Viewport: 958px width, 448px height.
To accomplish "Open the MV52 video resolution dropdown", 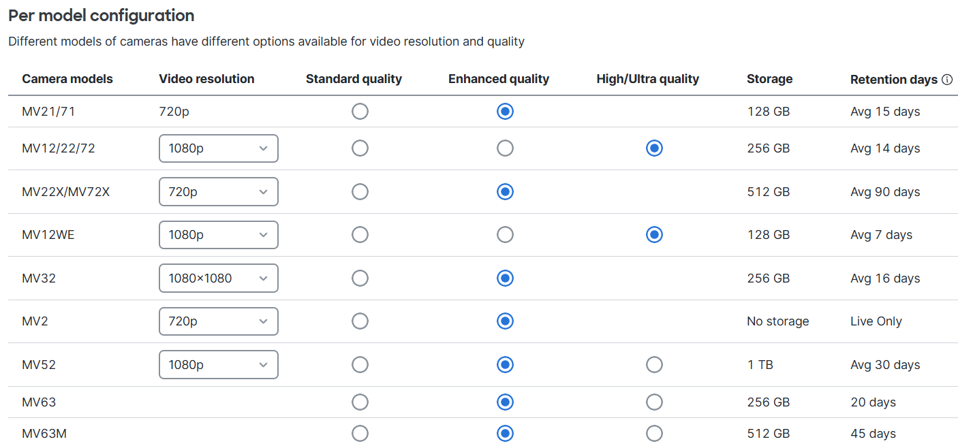I will [219, 365].
